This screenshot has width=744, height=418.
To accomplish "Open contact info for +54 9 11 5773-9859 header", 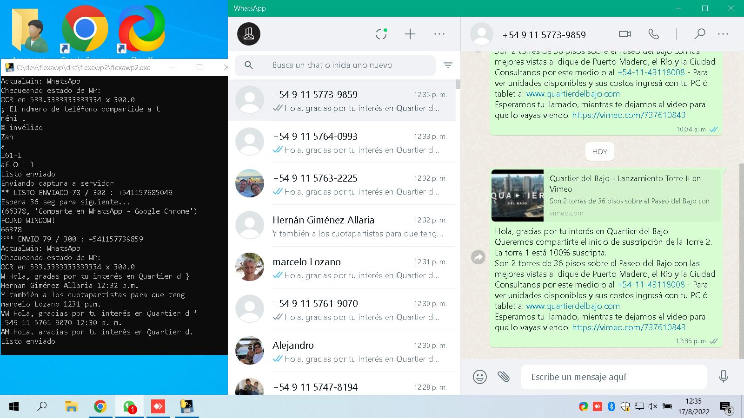I will pos(544,35).
